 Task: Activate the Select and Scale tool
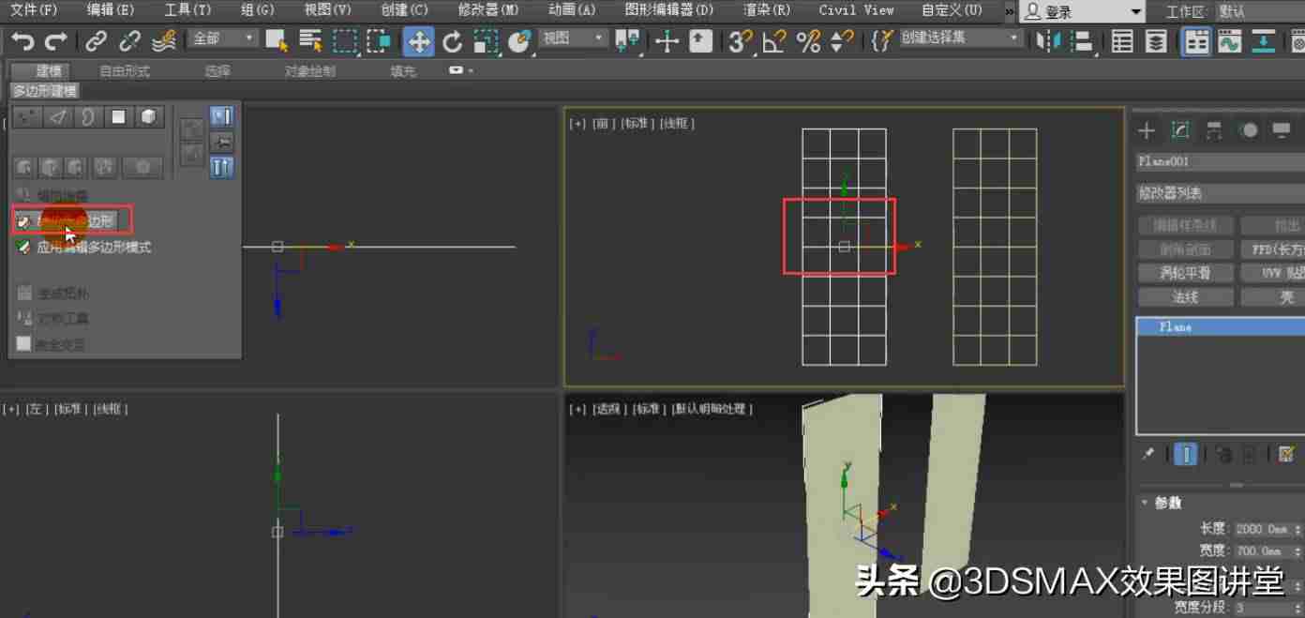[x=486, y=40]
